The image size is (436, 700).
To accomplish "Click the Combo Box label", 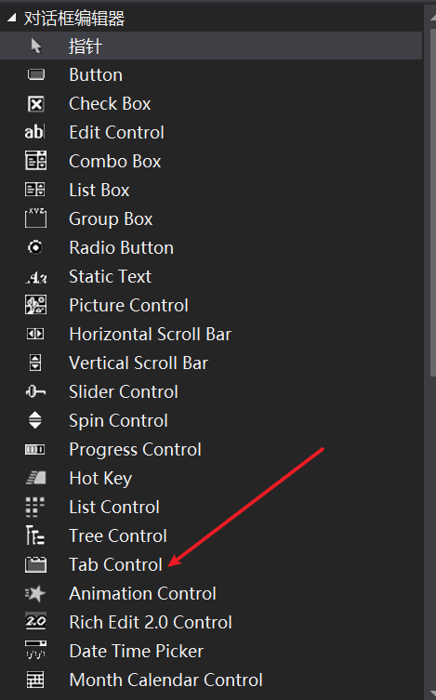I will coord(115,161).
